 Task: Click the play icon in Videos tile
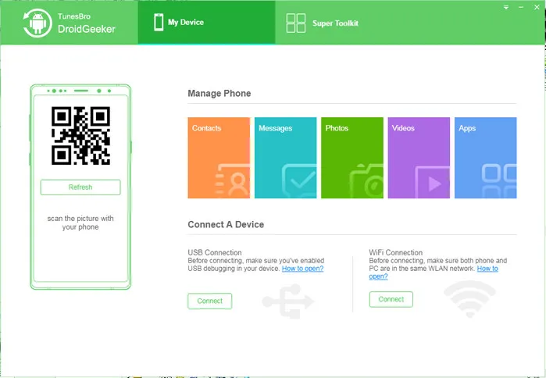click(x=433, y=182)
